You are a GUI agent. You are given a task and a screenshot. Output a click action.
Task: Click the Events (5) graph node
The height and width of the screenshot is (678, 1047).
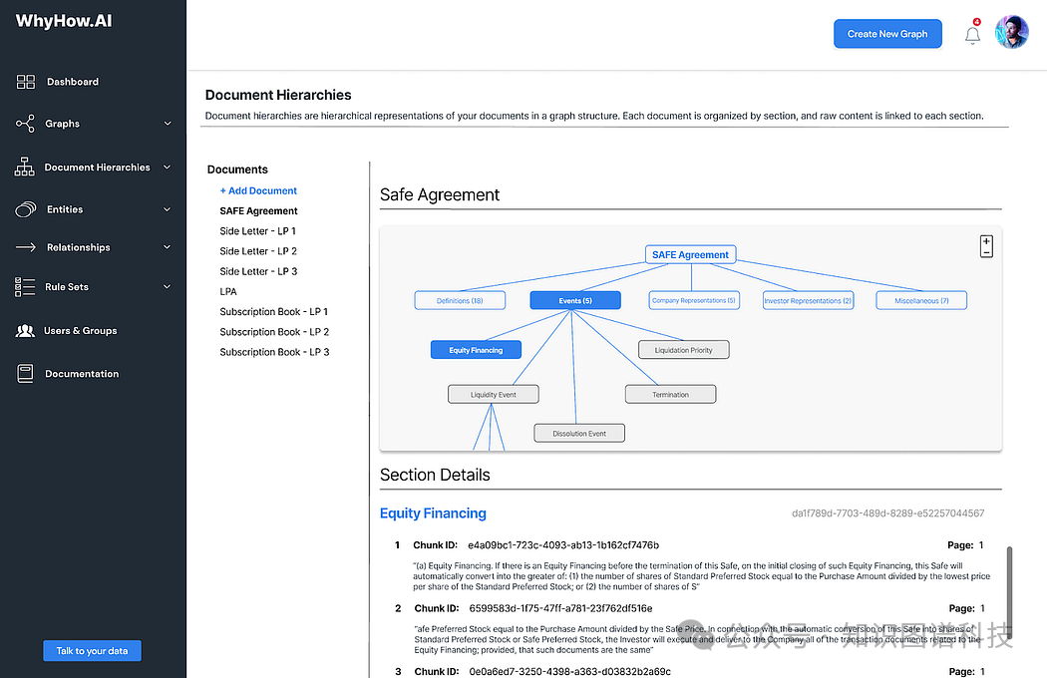coord(575,300)
